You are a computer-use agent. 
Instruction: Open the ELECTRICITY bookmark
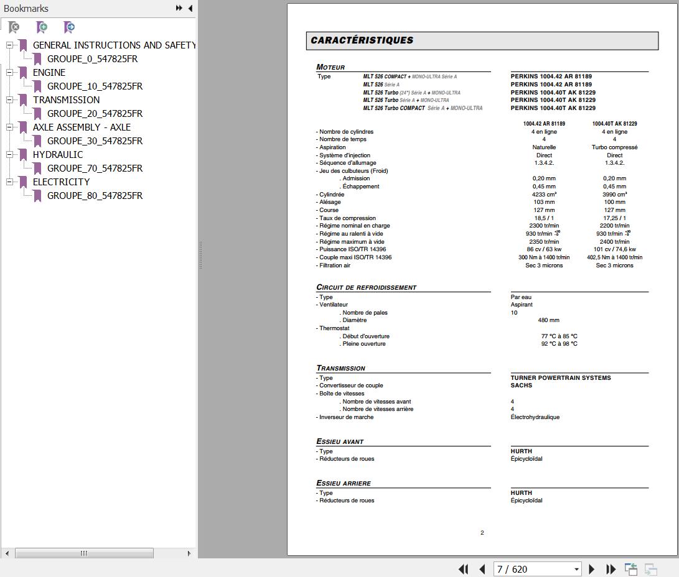(x=61, y=182)
